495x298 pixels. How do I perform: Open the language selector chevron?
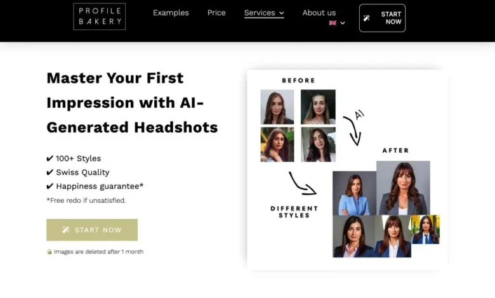pyautogui.click(x=343, y=23)
